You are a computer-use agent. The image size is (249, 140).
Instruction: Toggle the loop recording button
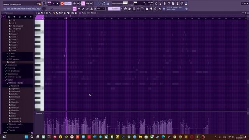click(92, 3)
